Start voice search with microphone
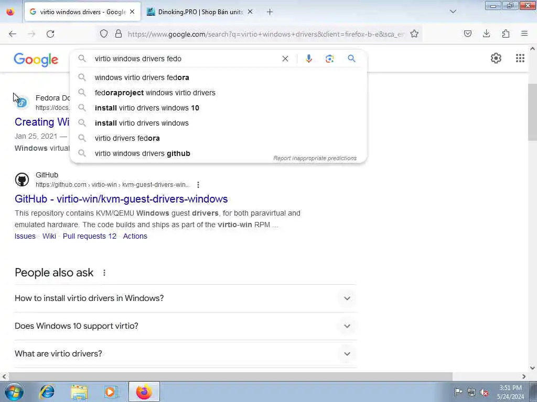The height and width of the screenshot is (402, 537). 308,59
